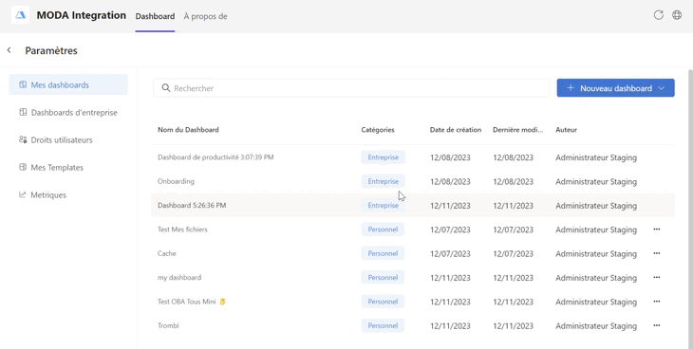Open the Cache dashboard
693x349 pixels.
click(x=167, y=253)
